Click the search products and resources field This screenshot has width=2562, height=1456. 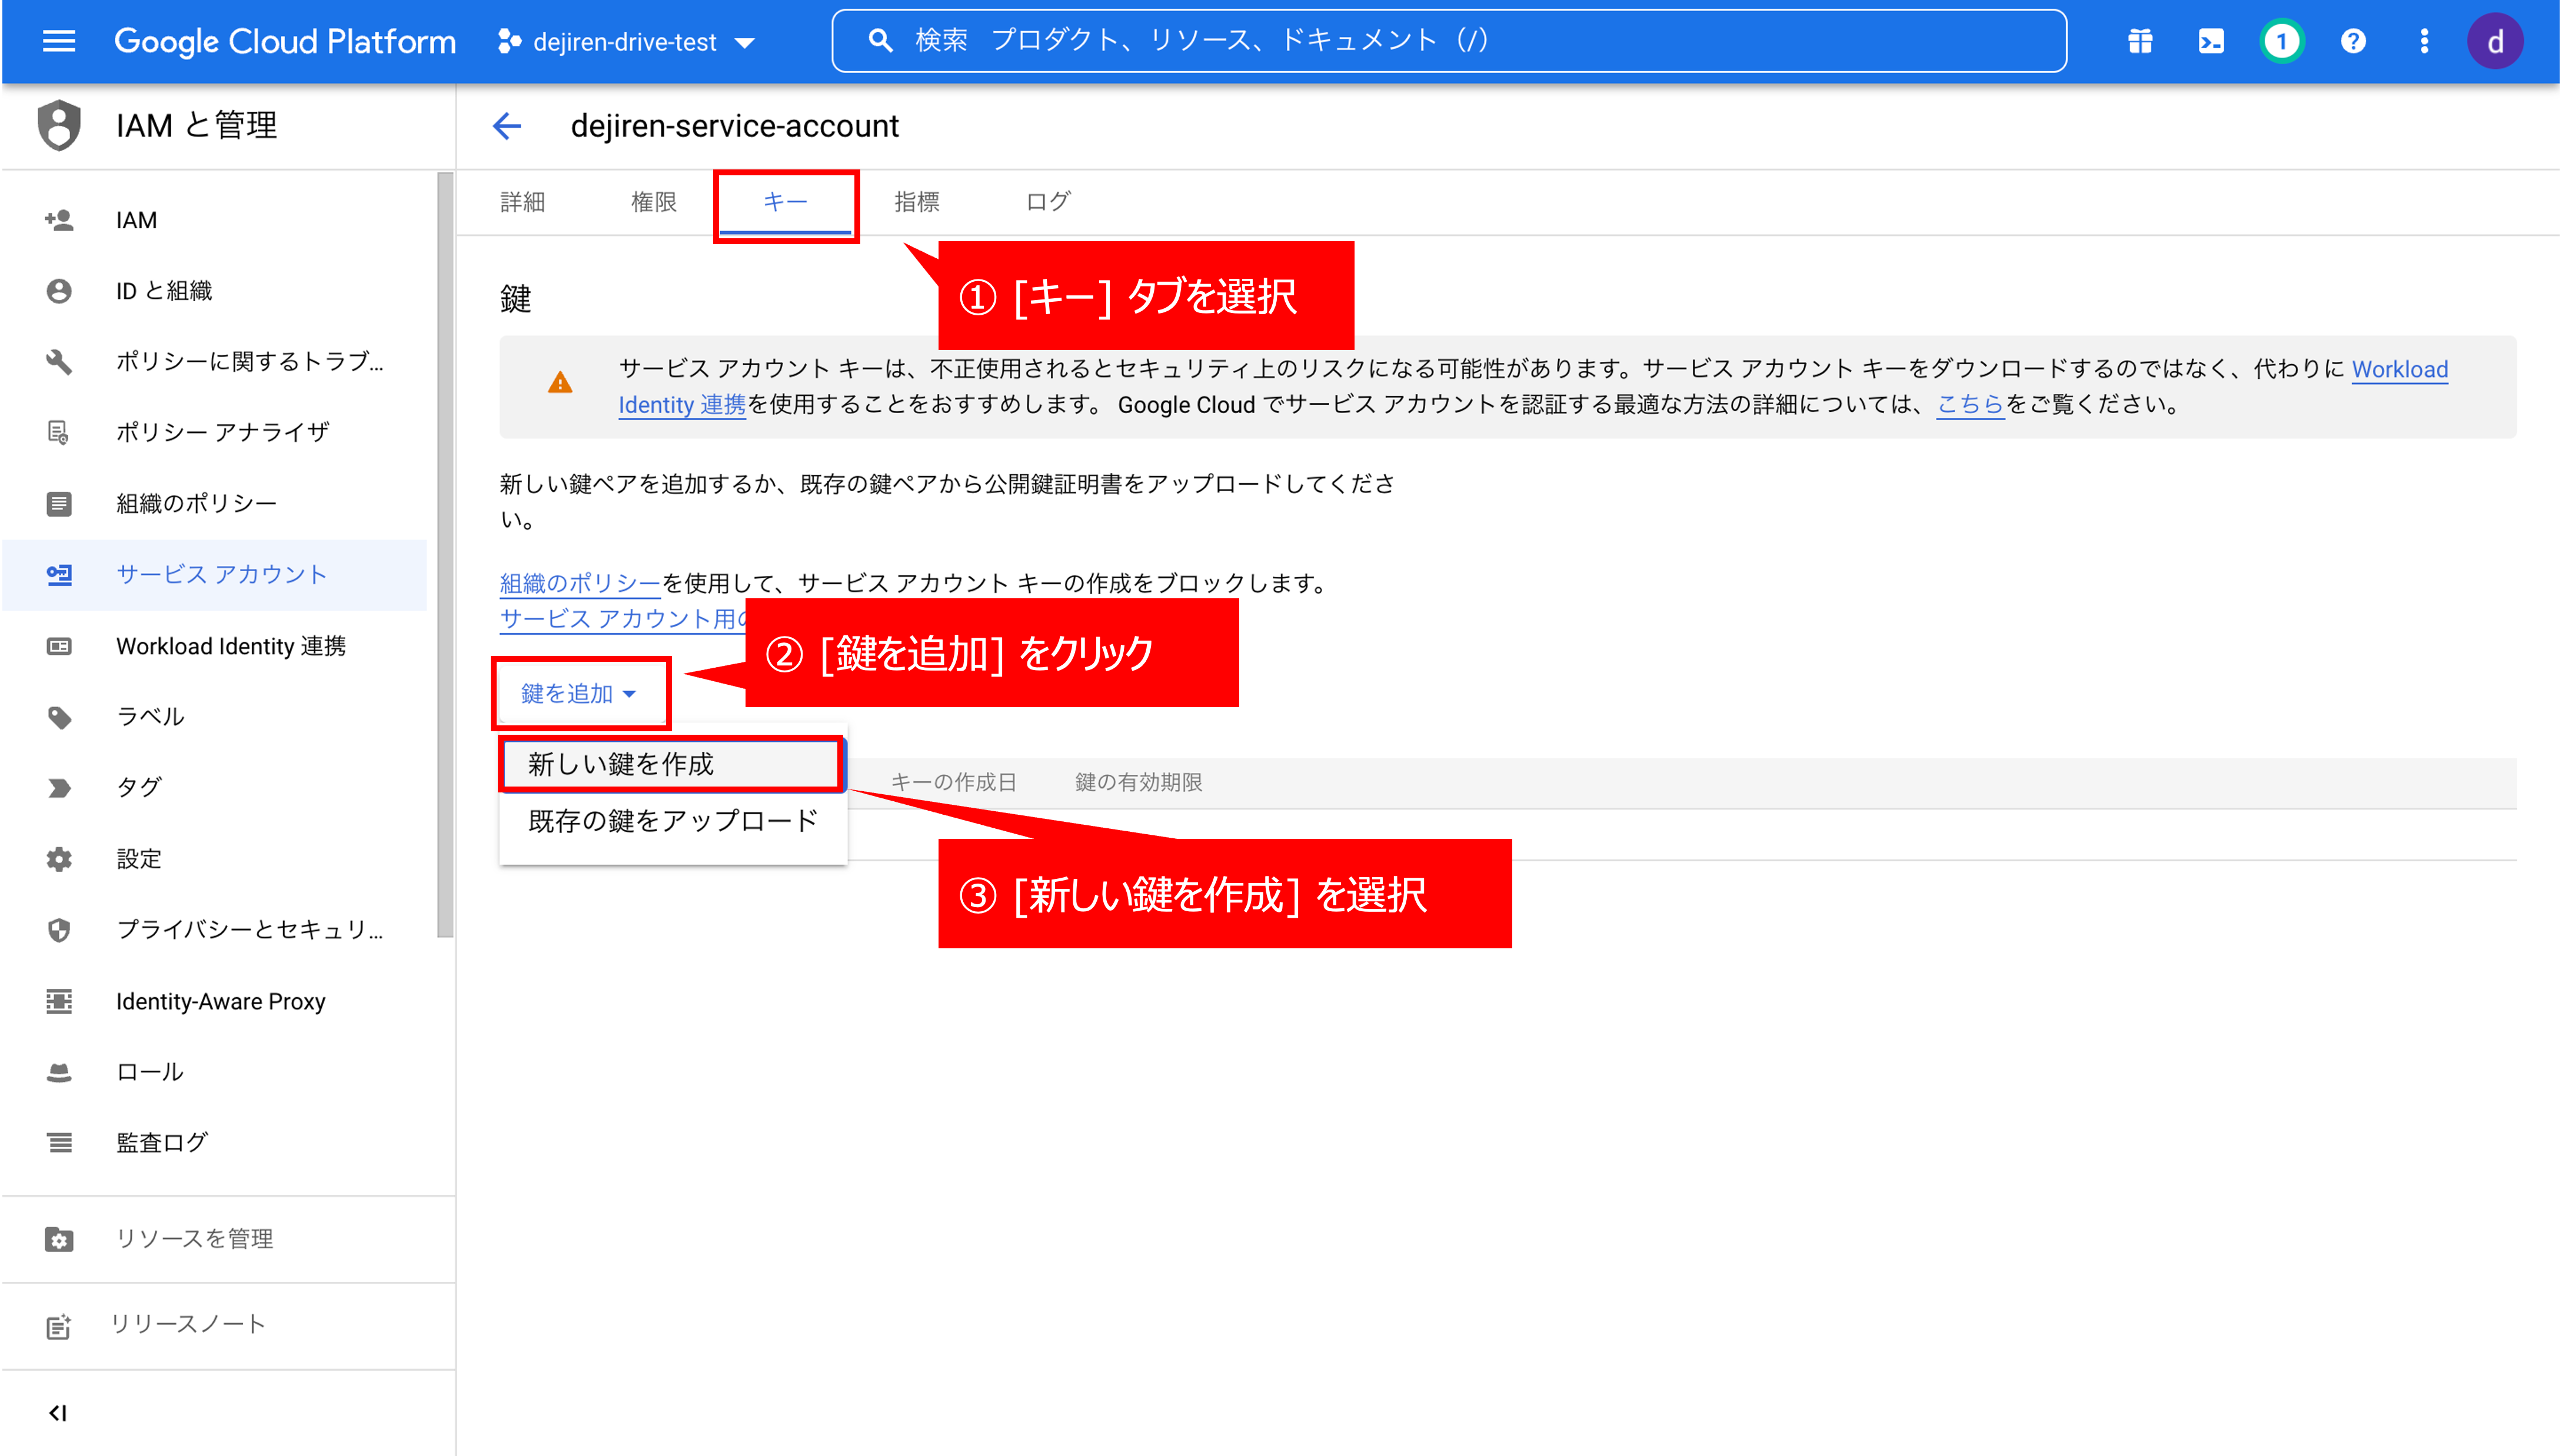pos(1448,41)
